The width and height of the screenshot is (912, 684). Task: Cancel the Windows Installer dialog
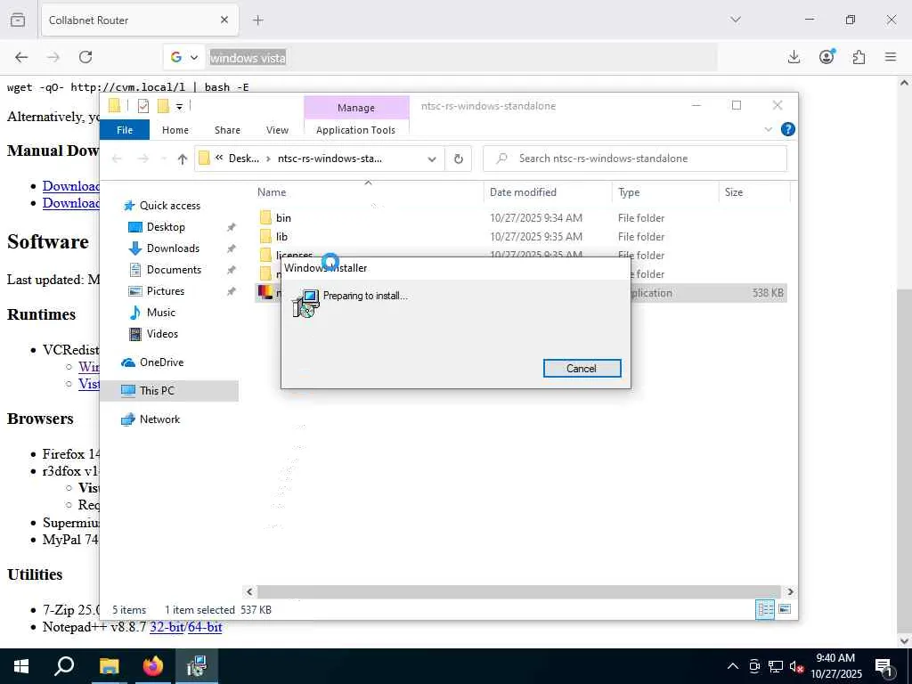click(582, 368)
